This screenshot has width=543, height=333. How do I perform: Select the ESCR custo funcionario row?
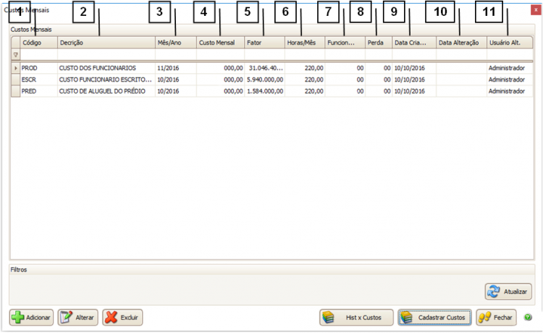click(105, 80)
